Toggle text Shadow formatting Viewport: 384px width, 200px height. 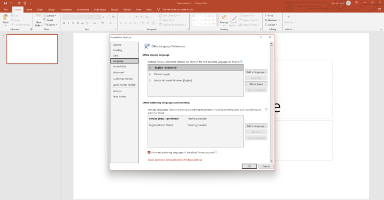click(x=78, y=23)
